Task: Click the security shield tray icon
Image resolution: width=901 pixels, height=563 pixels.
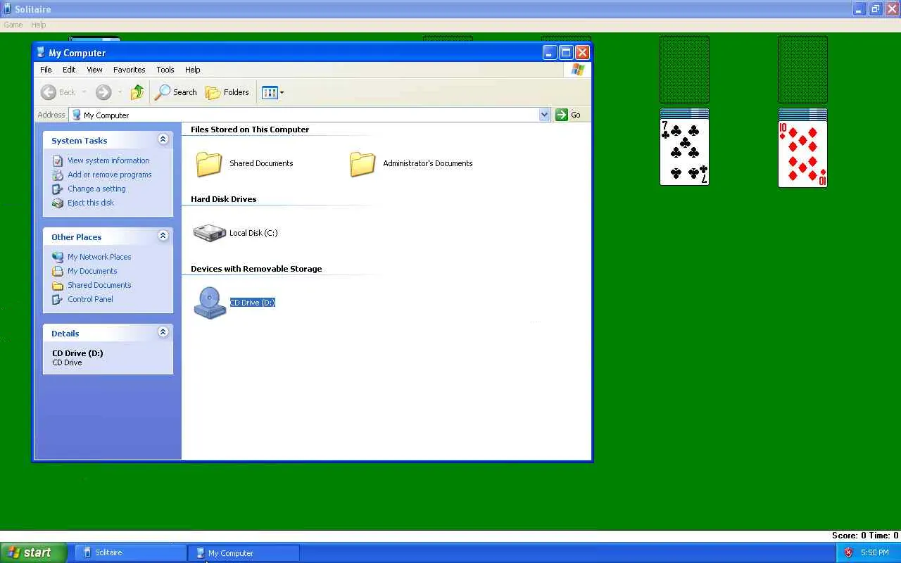Action: [x=848, y=552]
